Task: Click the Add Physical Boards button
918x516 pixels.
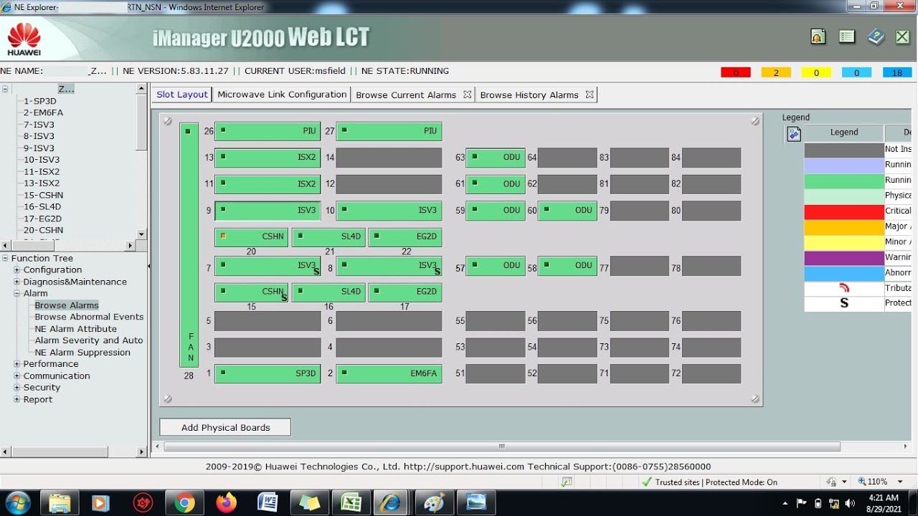Action: coord(225,427)
